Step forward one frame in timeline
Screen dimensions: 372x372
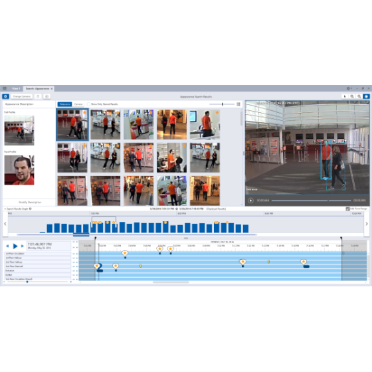[23, 246]
